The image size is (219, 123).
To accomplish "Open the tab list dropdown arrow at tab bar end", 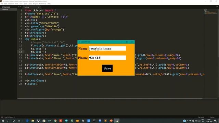I will tap(217, 7).
